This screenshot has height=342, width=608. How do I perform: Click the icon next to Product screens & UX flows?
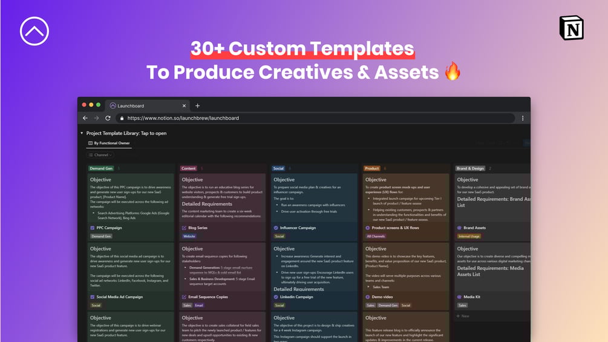click(x=368, y=228)
